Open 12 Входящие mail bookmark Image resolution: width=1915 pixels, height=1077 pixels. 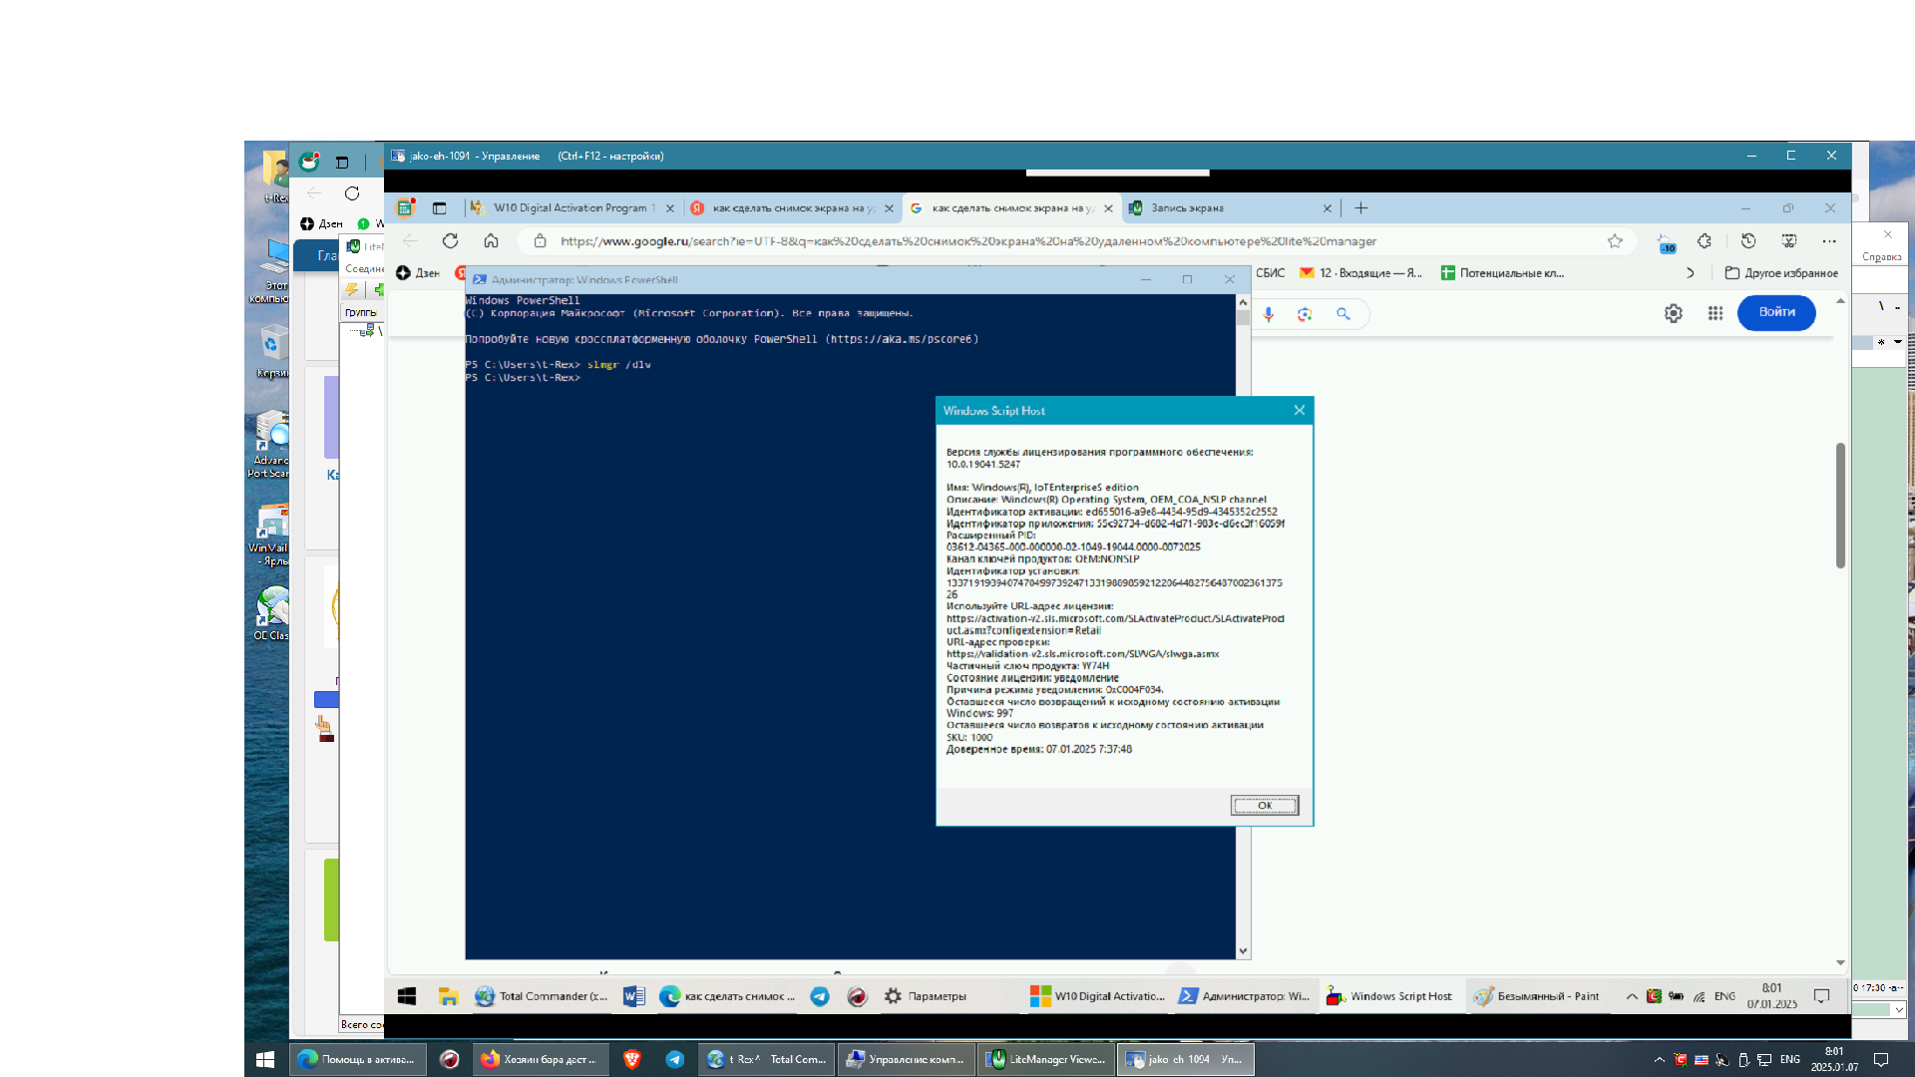[1360, 273]
